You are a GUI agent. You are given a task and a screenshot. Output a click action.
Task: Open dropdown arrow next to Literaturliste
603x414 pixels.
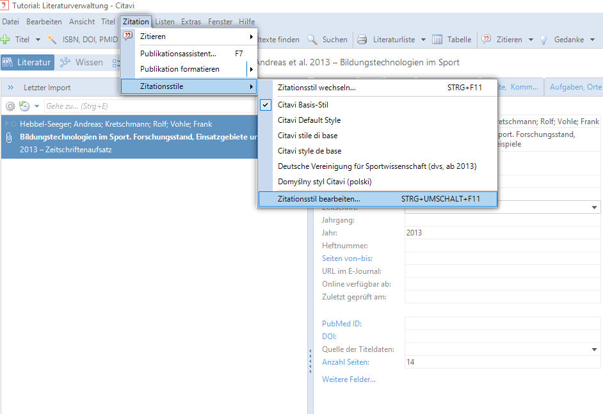[x=423, y=40]
